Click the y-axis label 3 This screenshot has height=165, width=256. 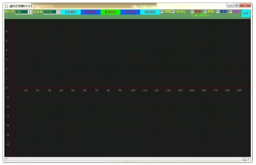click(x=6, y=59)
